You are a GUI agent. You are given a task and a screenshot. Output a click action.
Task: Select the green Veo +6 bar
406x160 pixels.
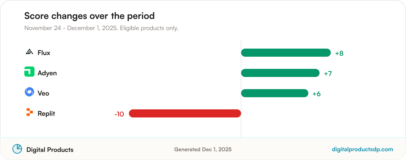[x=275, y=93]
